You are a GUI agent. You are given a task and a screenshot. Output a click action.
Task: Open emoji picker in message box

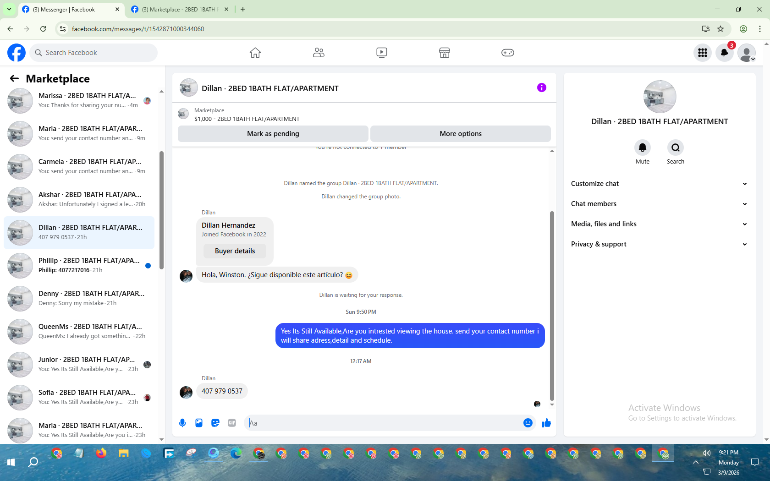click(528, 423)
